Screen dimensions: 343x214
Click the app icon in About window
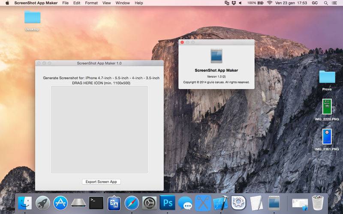coord(217,56)
